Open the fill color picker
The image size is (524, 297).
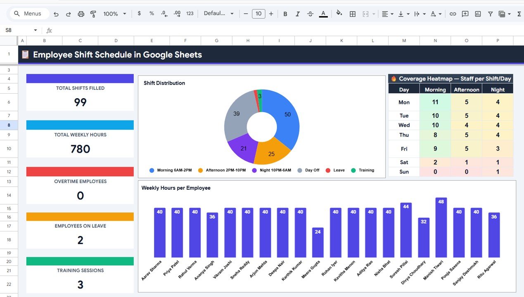tap(339, 14)
